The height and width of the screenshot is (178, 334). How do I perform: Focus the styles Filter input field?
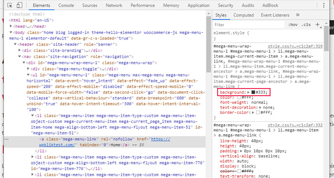coord(249,25)
